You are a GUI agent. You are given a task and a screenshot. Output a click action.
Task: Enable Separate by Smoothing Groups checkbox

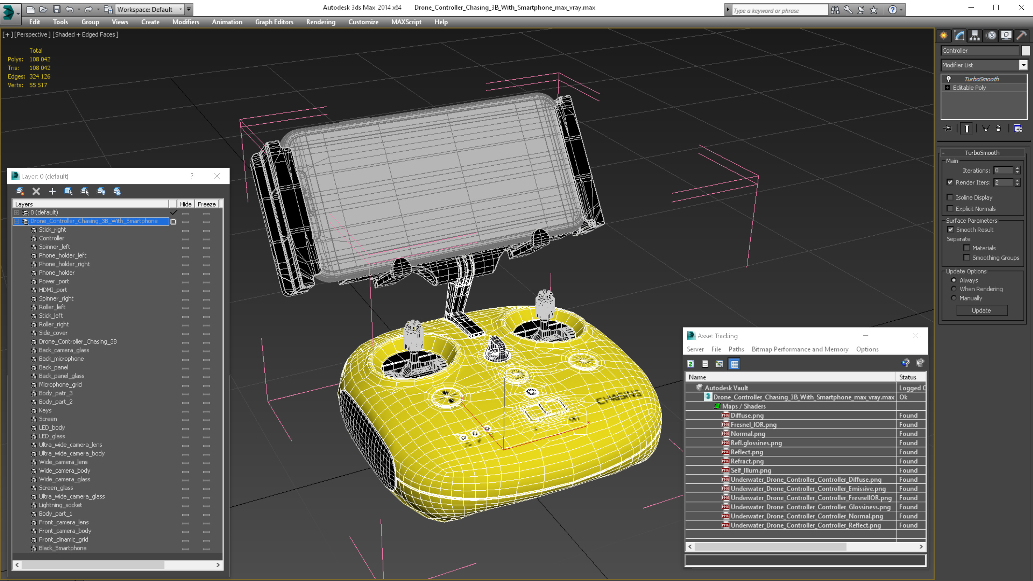tap(967, 258)
